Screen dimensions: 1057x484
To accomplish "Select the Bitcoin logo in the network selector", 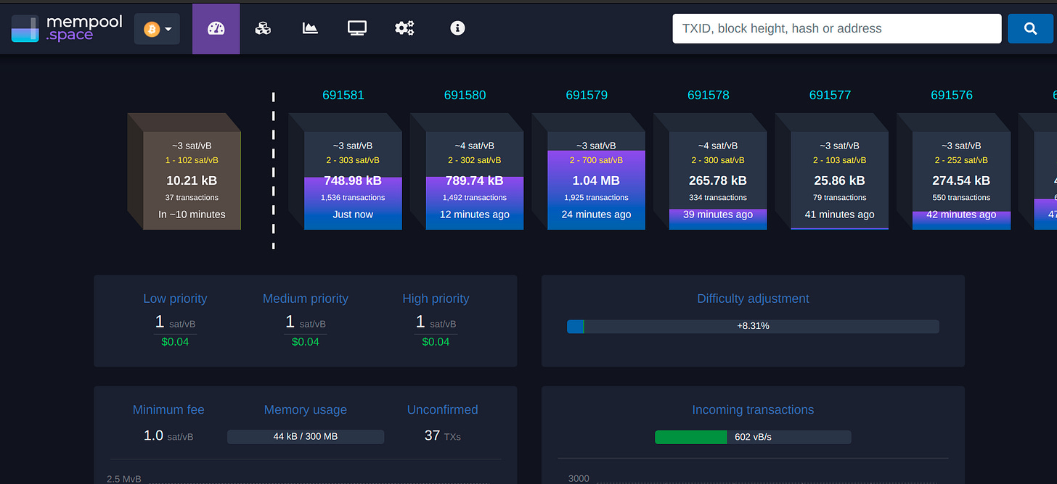I will 151,28.
